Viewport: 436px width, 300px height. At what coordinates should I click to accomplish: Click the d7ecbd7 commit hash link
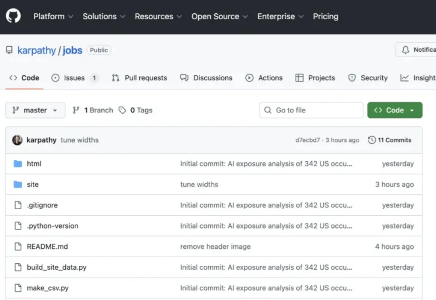click(308, 140)
